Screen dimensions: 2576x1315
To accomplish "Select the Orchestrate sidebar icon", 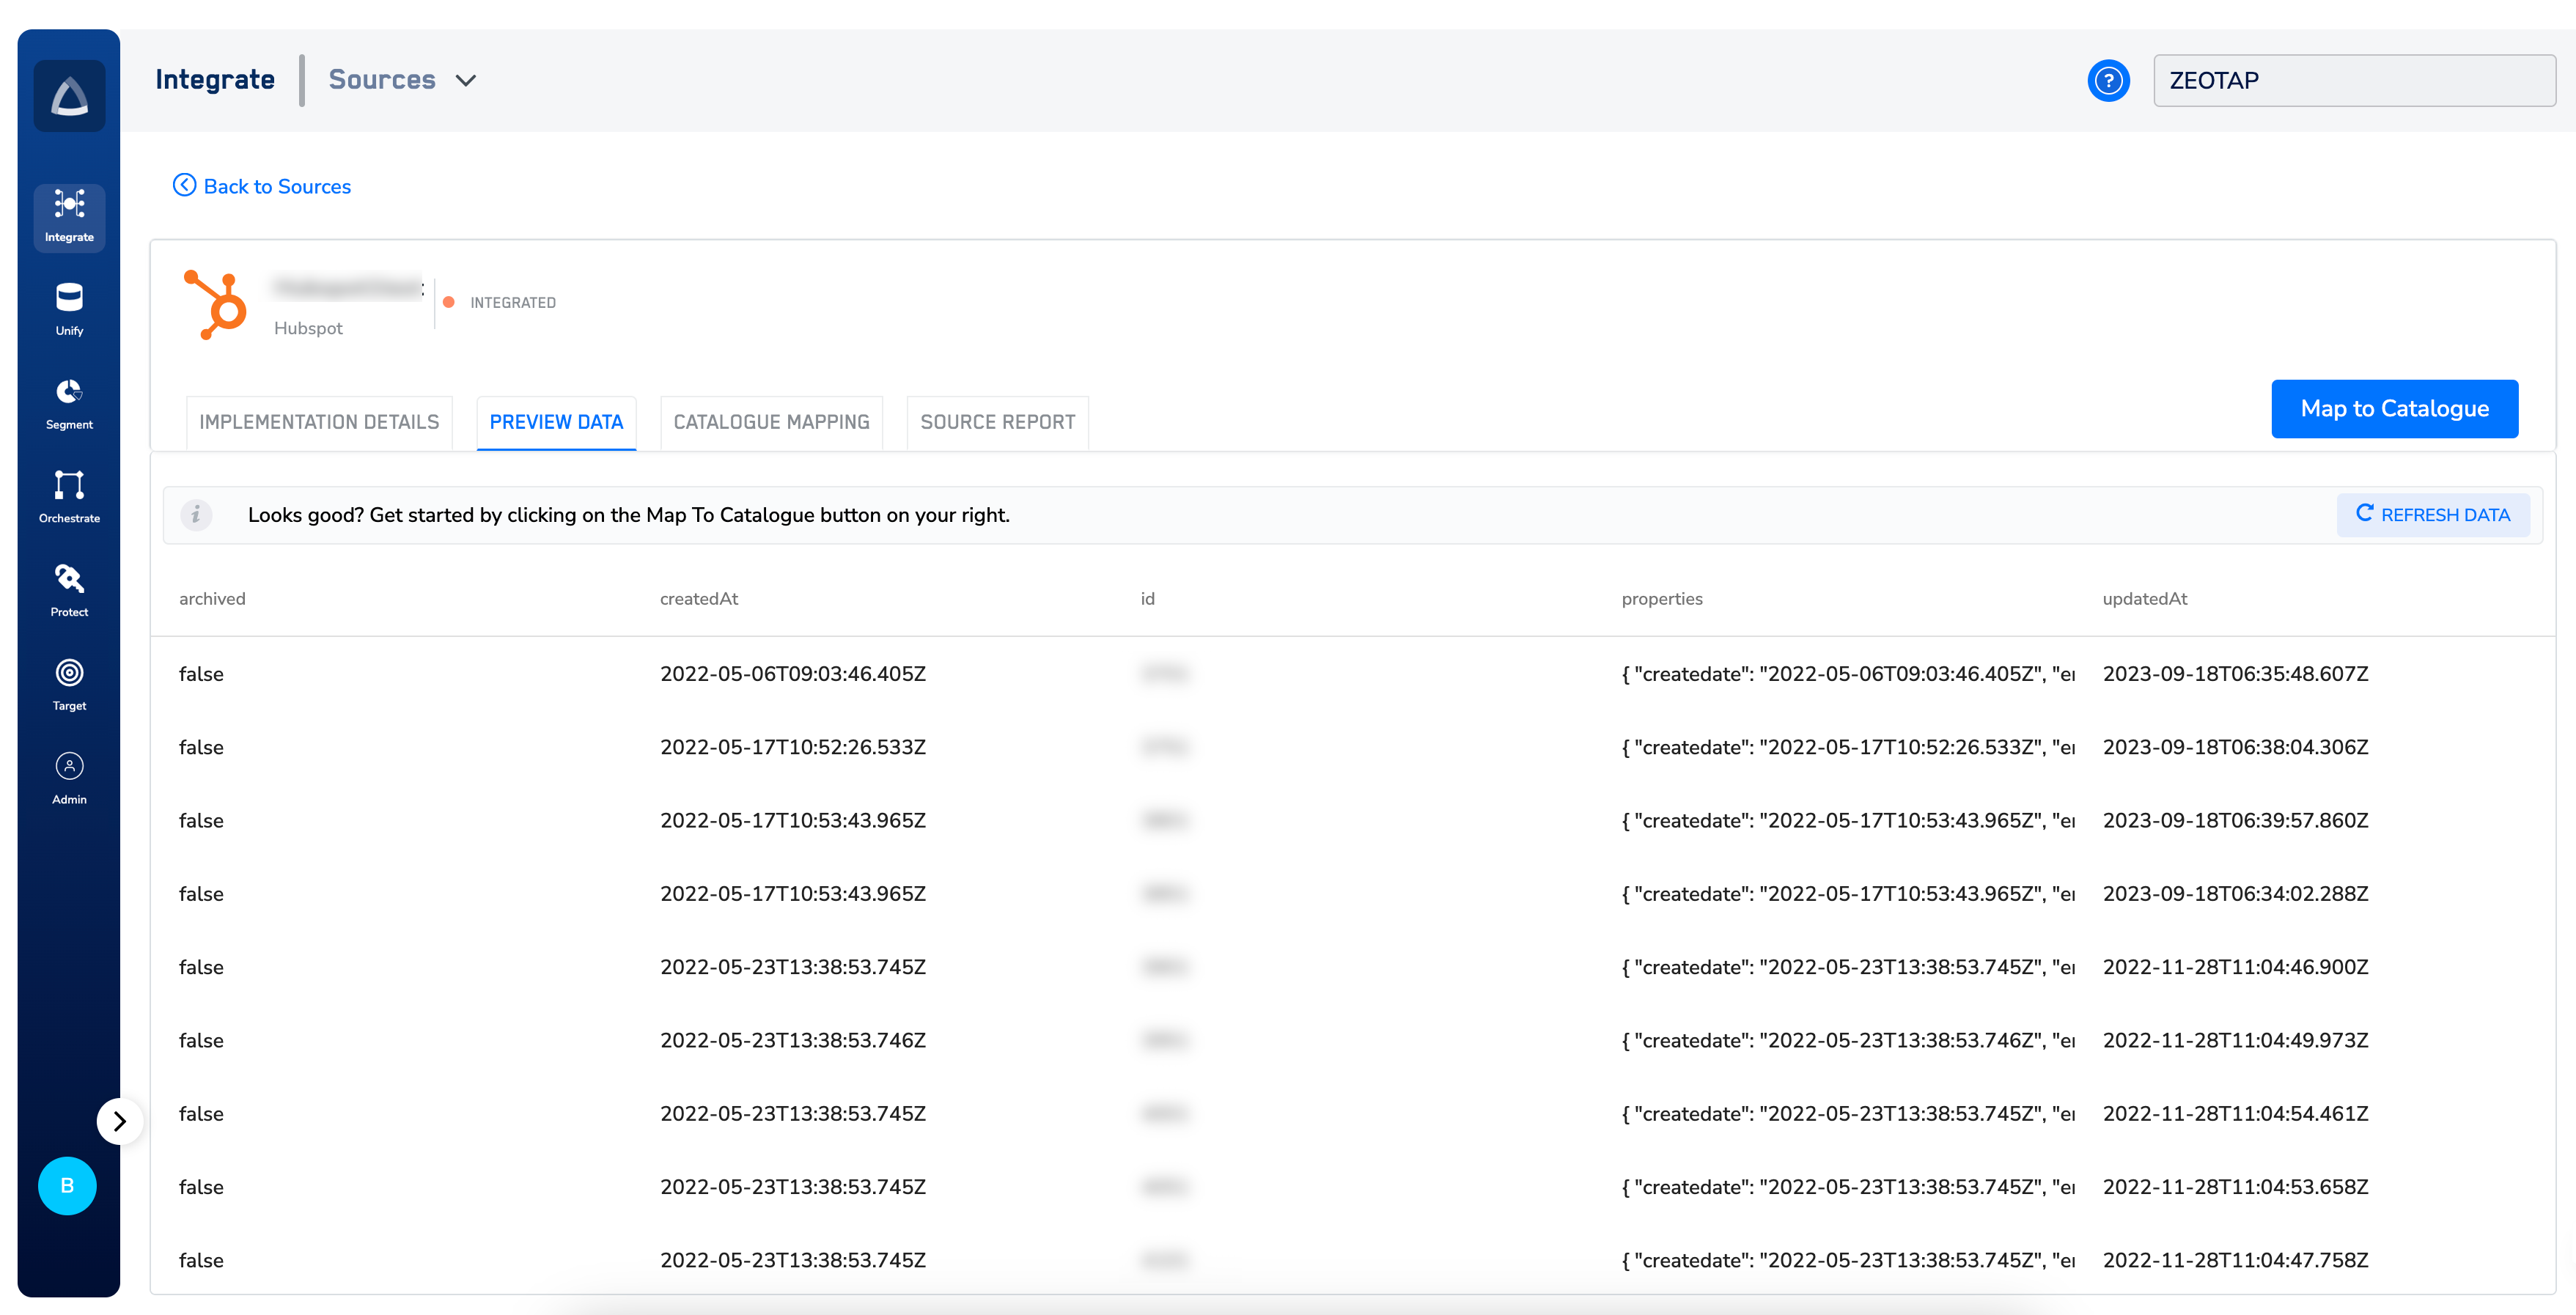I will [69, 497].
